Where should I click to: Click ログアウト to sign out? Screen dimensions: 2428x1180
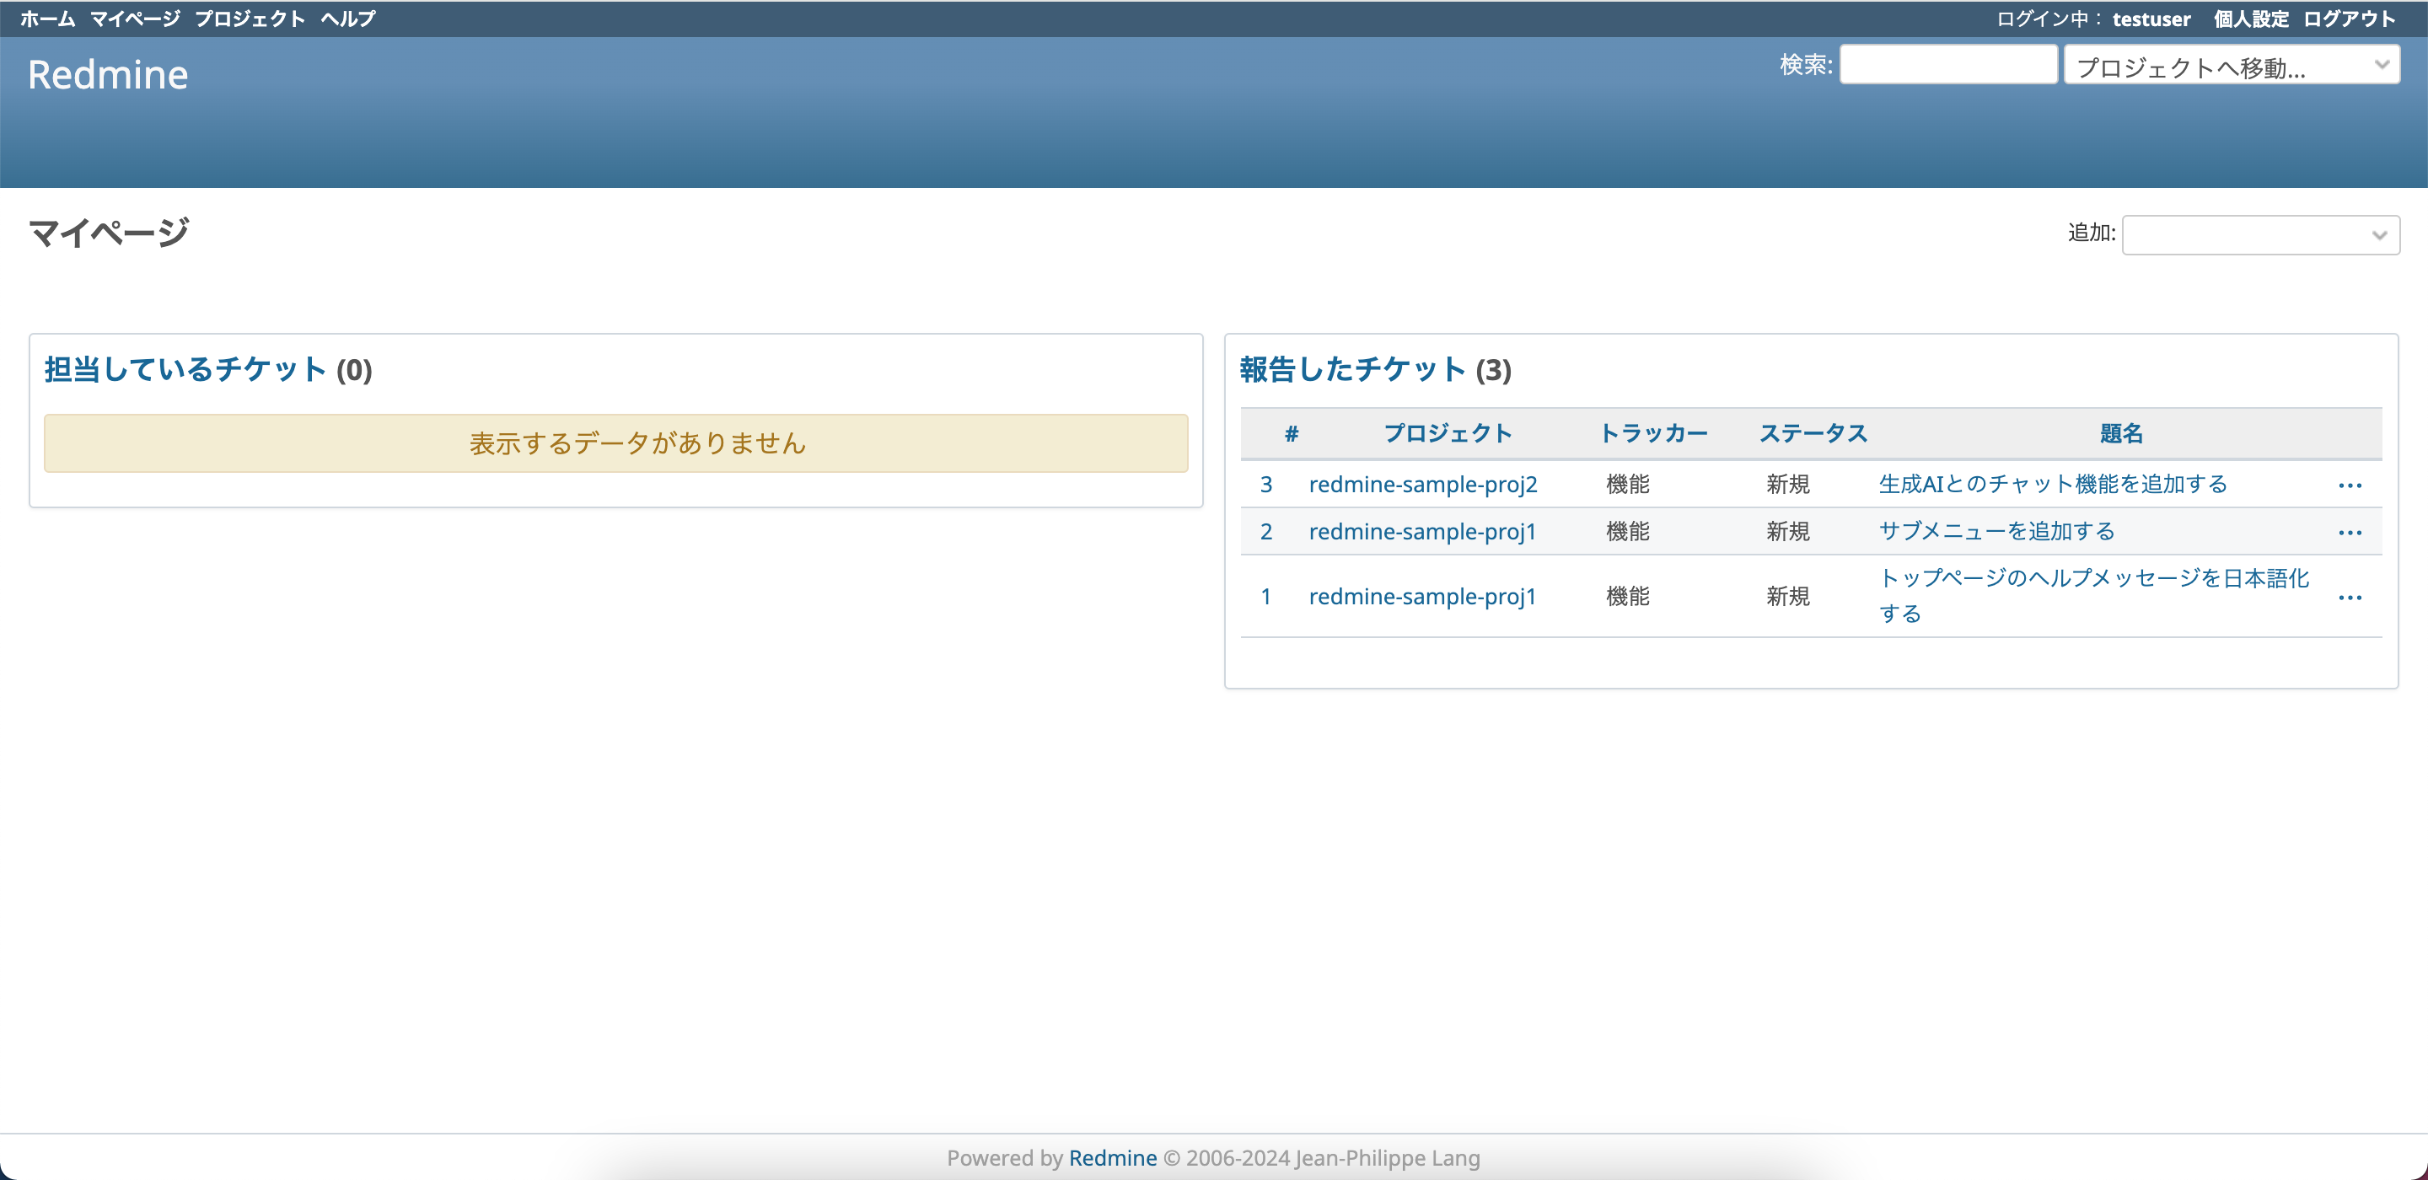click(2349, 19)
